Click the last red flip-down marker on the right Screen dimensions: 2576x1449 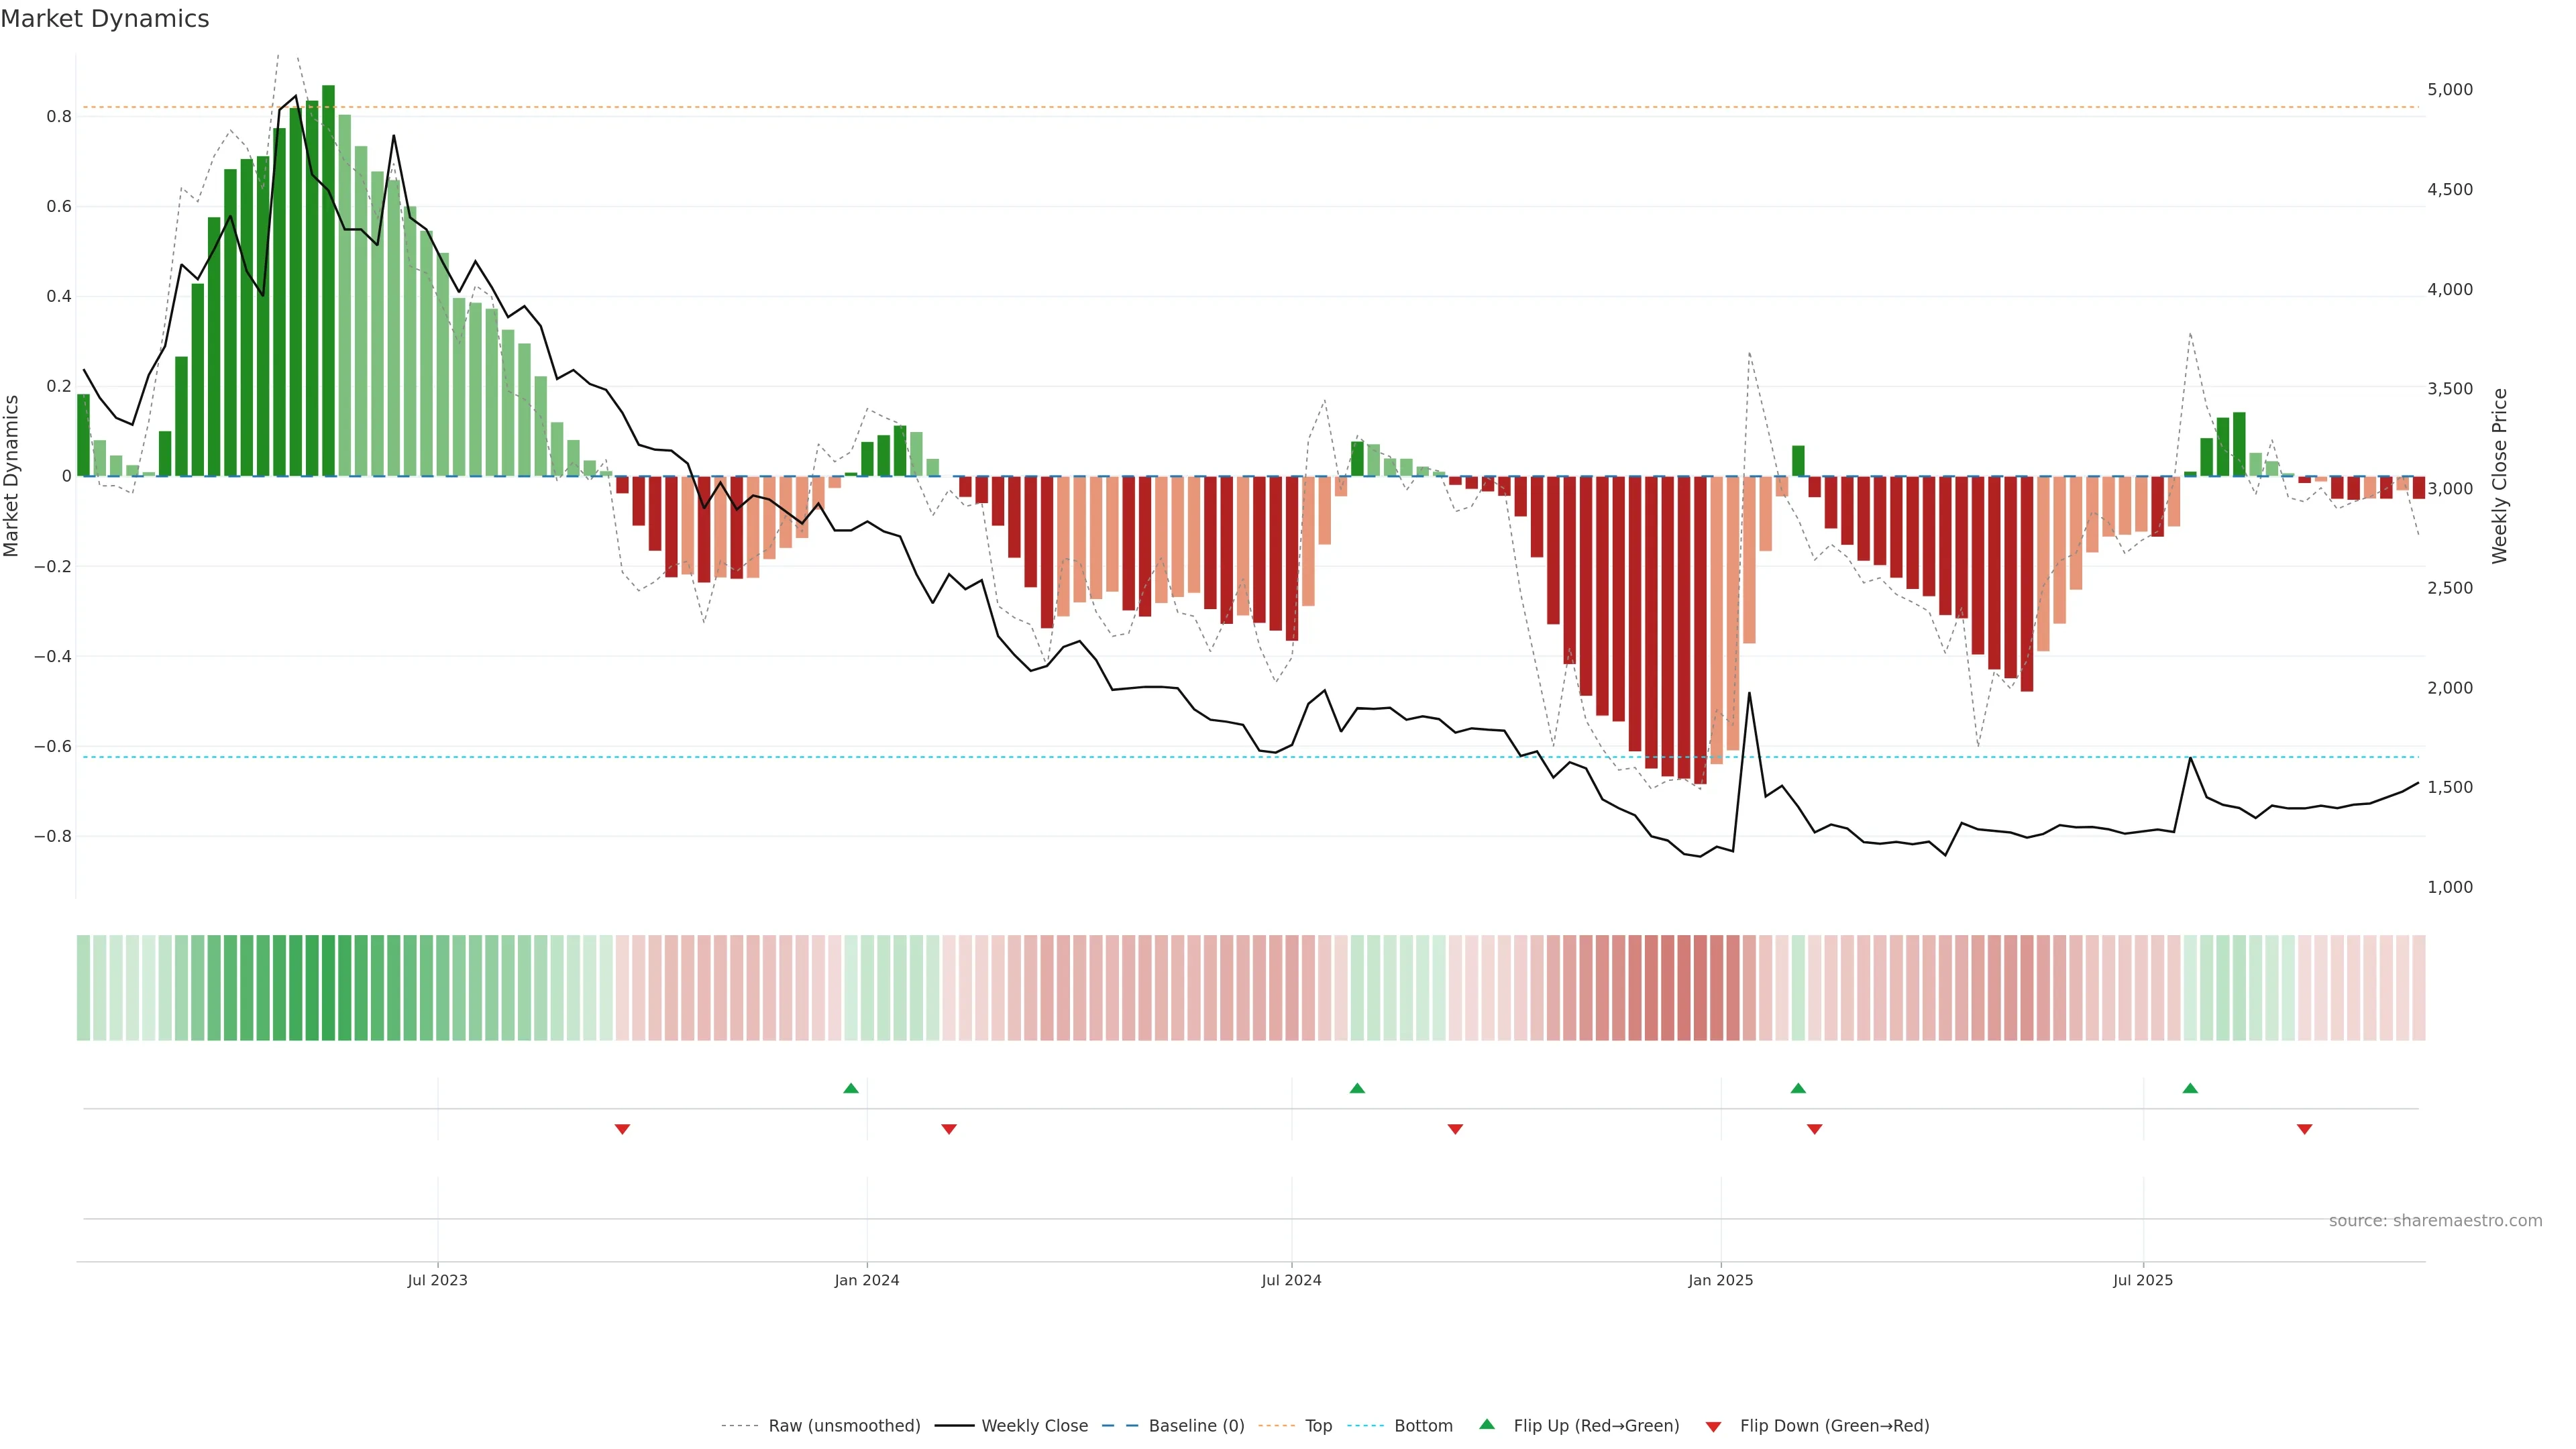[x=2304, y=1129]
